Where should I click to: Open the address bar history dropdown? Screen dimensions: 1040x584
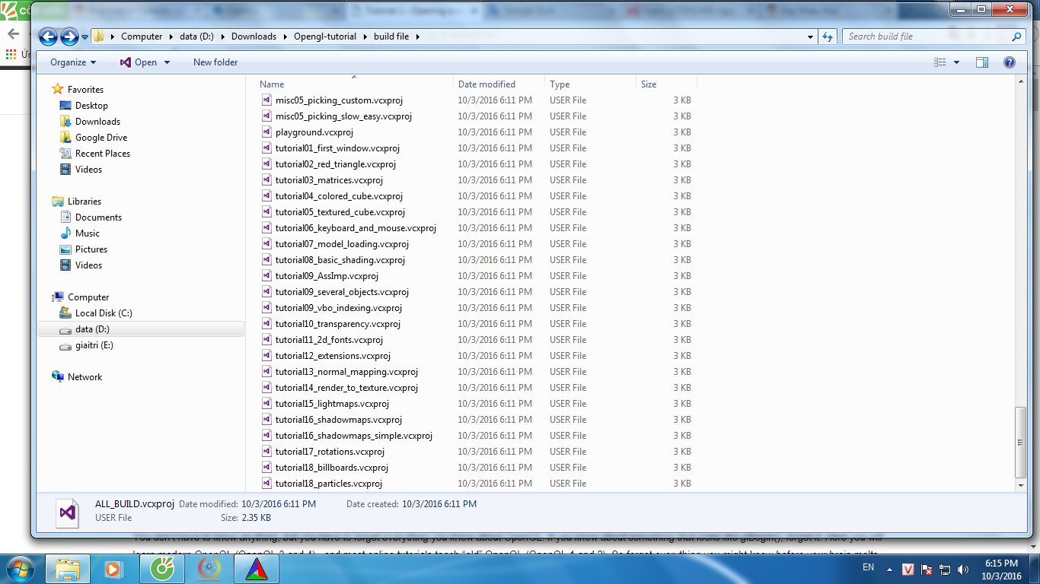tap(810, 36)
